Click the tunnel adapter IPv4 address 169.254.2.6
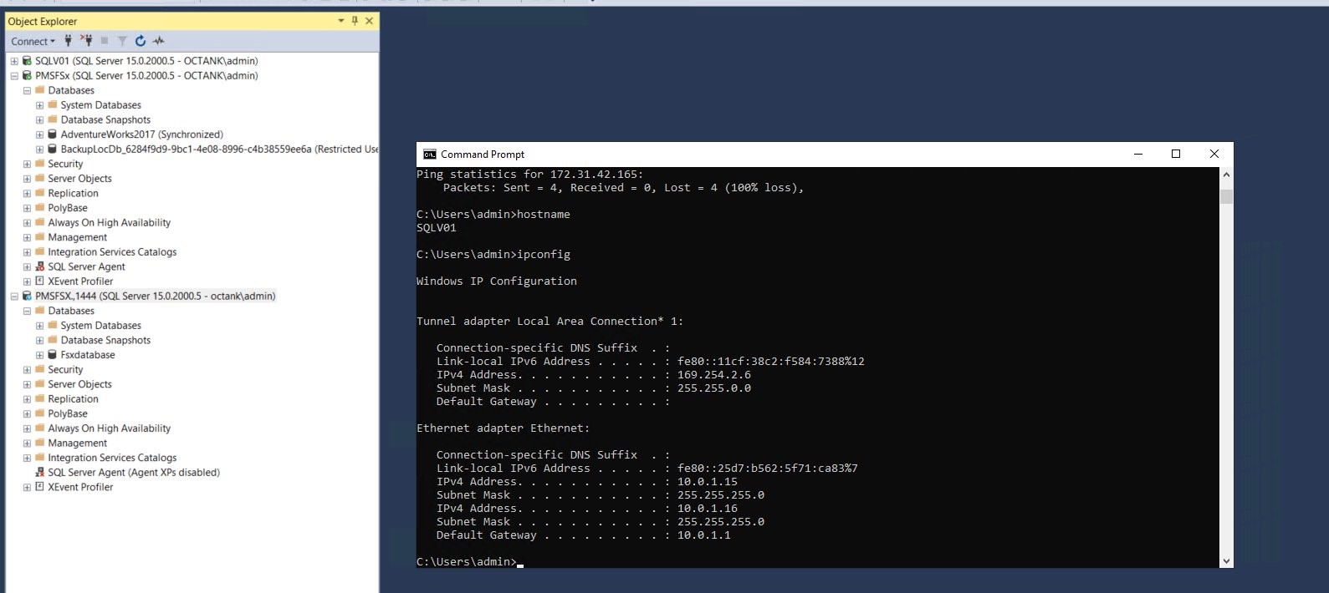 point(714,375)
